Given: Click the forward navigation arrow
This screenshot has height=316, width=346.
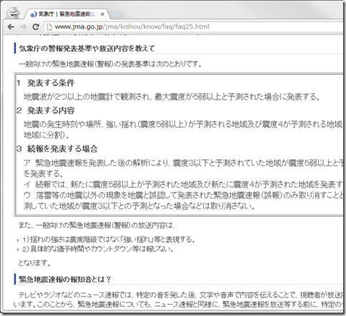Looking at the screenshot, I should [x=24, y=27].
